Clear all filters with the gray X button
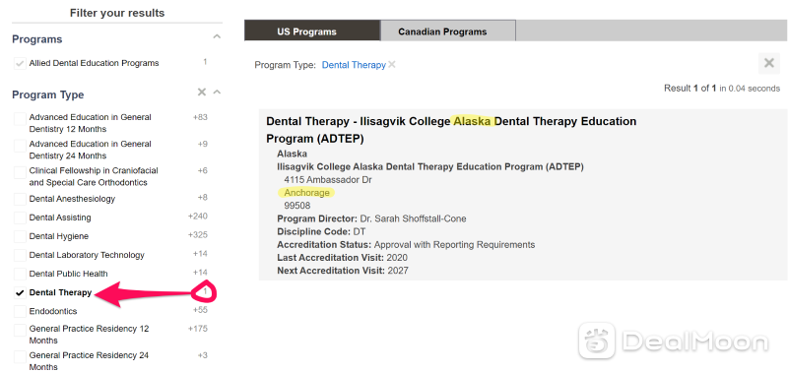 point(769,63)
